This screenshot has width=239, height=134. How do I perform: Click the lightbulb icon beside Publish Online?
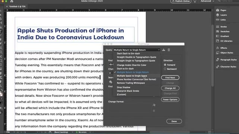195,1
